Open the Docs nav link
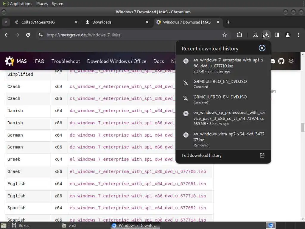This screenshot has width=305, height=229. pyautogui.click(x=159, y=61)
